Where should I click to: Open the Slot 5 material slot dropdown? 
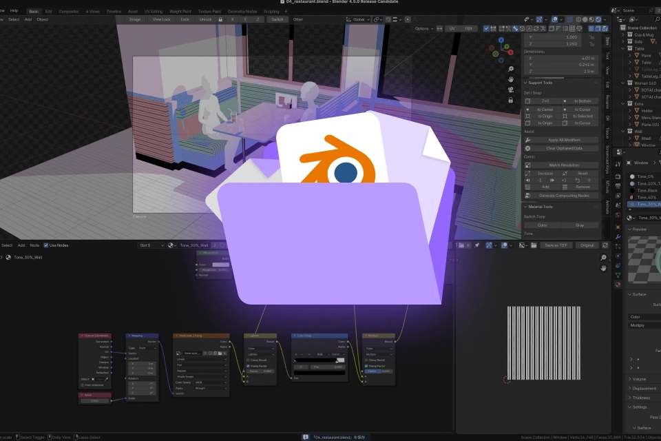tap(151, 245)
